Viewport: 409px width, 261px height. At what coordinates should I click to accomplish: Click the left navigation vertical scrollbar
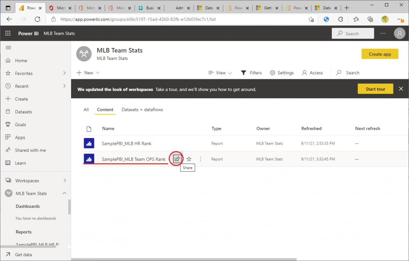coord(69,207)
